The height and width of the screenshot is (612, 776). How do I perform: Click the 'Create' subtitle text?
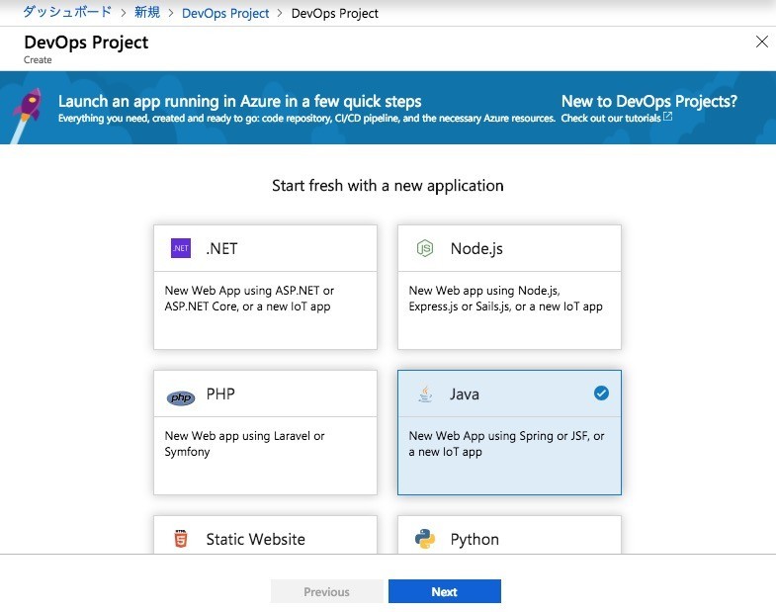tap(38, 60)
